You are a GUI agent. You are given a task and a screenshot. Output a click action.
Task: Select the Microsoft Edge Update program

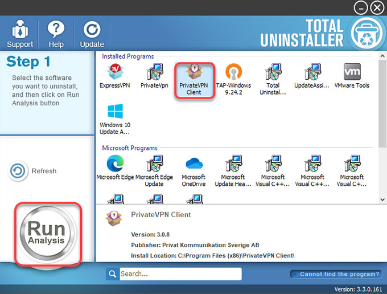pyautogui.click(x=154, y=171)
